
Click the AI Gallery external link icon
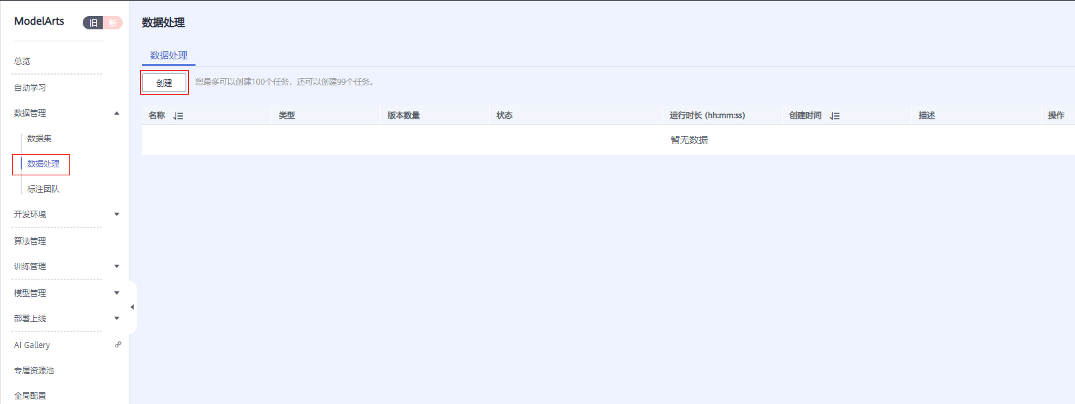click(118, 345)
